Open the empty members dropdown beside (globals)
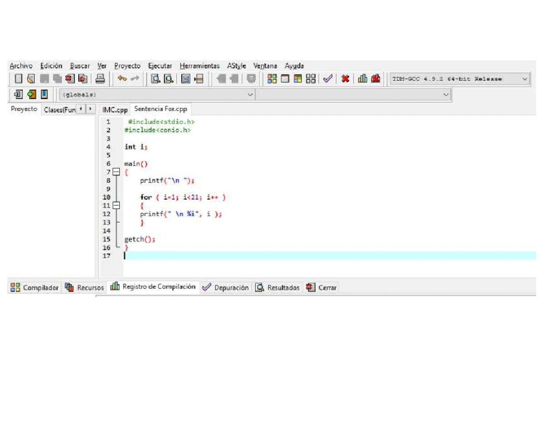The height and width of the screenshot is (421, 545). (x=353, y=94)
